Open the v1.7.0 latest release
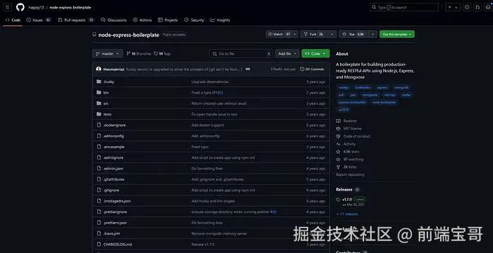The width and height of the screenshot is (493, 253). coord(351,200)
